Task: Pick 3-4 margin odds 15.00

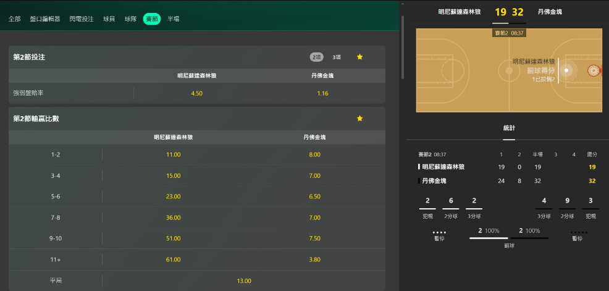Action: 173,175
